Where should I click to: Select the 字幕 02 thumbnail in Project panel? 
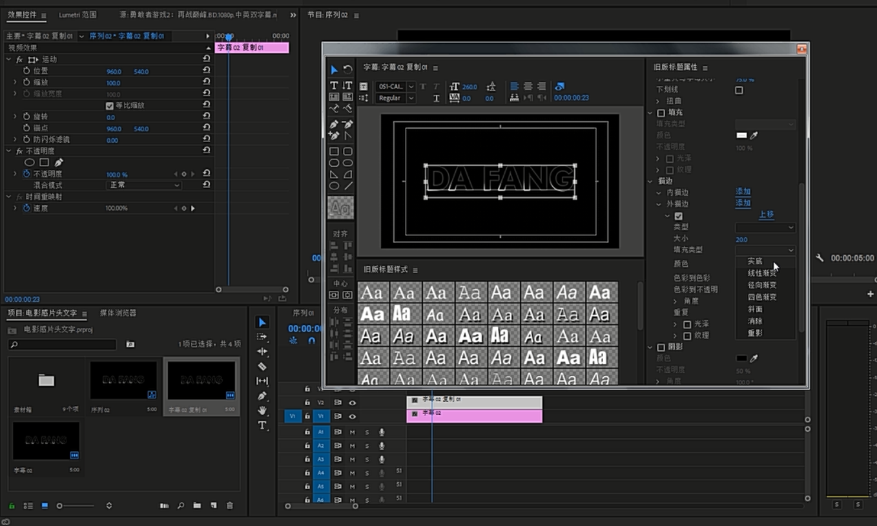click(46, 441)
